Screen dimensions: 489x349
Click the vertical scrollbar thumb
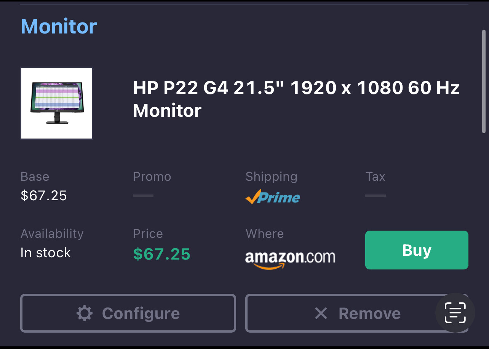484,81
